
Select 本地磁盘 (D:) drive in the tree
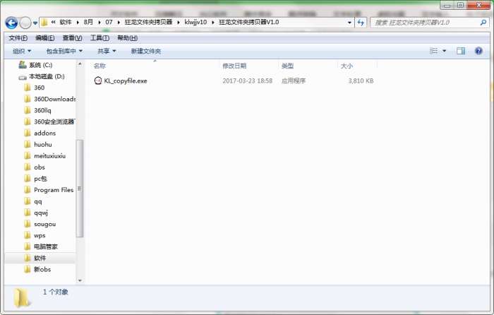pos(47,76)
